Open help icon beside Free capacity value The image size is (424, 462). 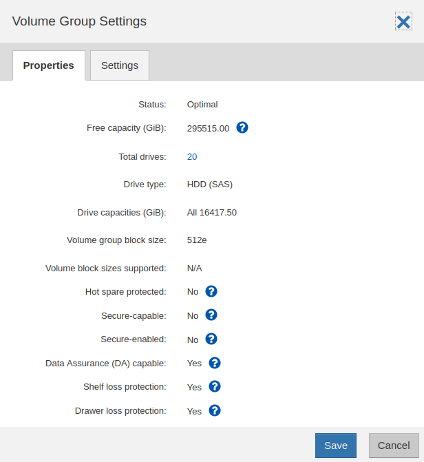click(242, 127)
